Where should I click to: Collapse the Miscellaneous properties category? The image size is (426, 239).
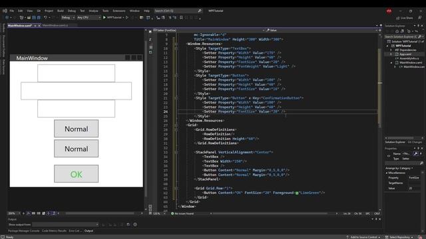[387, 173]
